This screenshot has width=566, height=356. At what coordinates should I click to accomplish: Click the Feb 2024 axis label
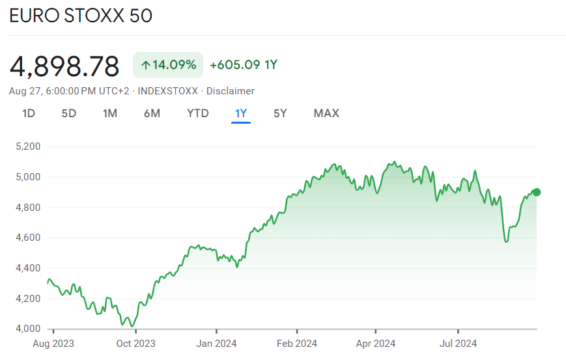(x=297, y=344)
